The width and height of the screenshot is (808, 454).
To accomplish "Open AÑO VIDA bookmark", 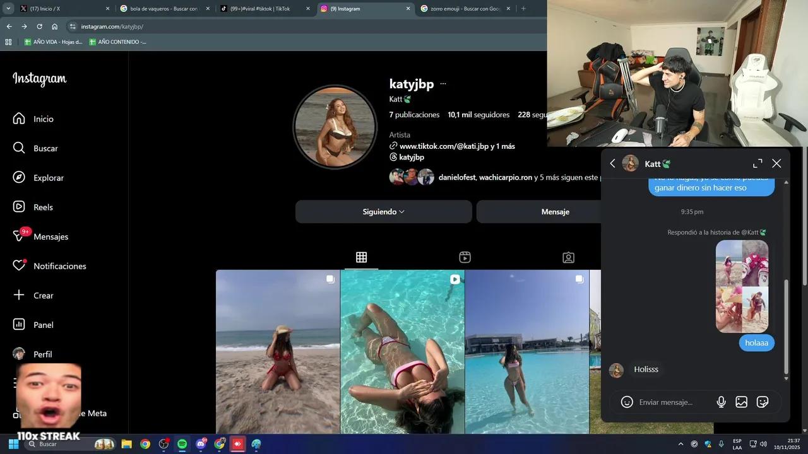I will pyautogui.click(x=53, y=42).
